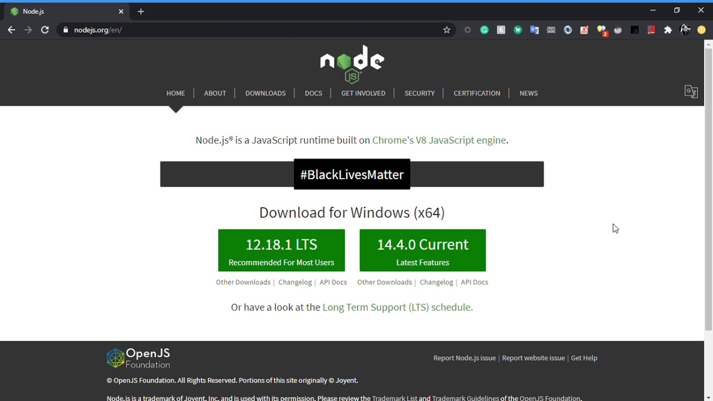Reload the Node.js page
Screen dimensions: 713x401
click(x=45, y=30)
